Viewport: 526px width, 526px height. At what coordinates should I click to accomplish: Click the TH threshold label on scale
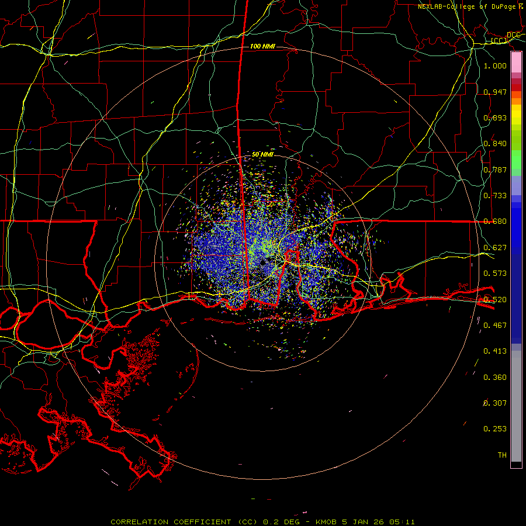502,455
